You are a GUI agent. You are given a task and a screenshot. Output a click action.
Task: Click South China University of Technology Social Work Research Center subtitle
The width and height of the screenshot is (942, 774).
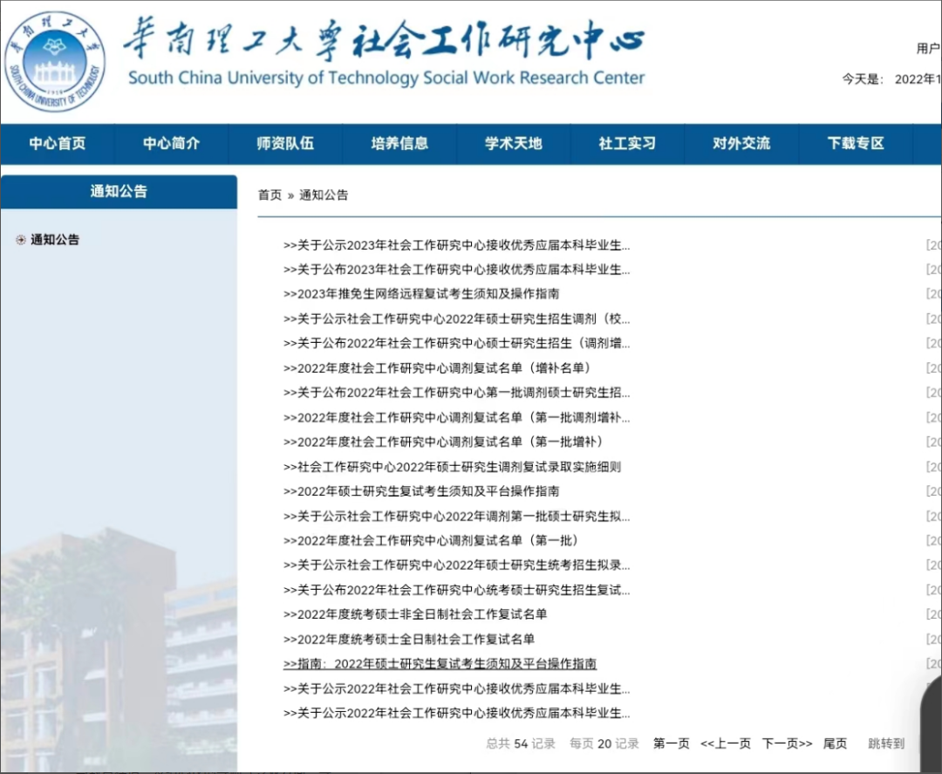tap(386, 79)
